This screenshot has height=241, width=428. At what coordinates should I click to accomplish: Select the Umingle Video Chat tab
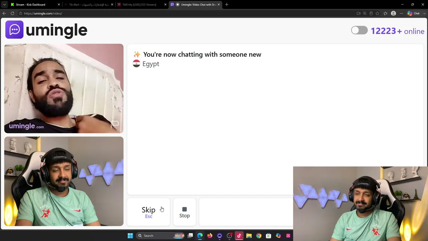[196, 5]
